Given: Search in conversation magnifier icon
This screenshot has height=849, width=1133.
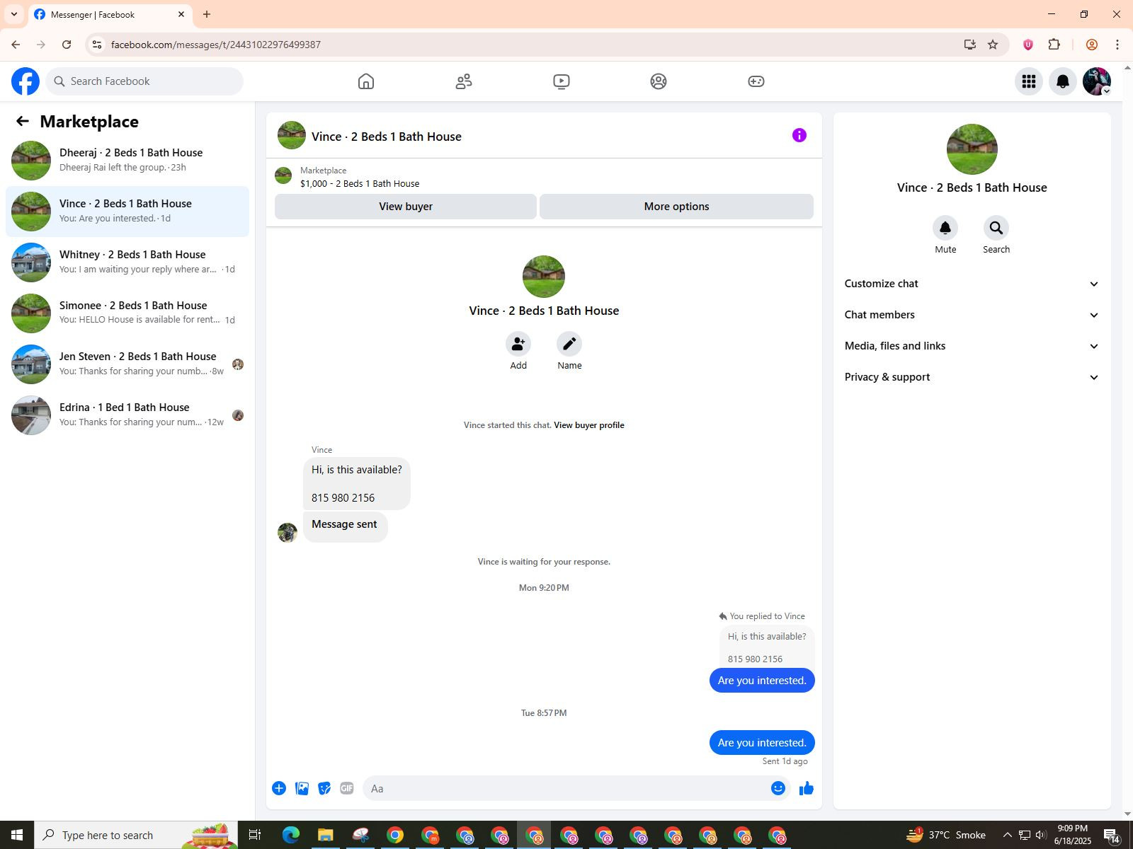Looking at the screenshot, I should click(996, 228).
